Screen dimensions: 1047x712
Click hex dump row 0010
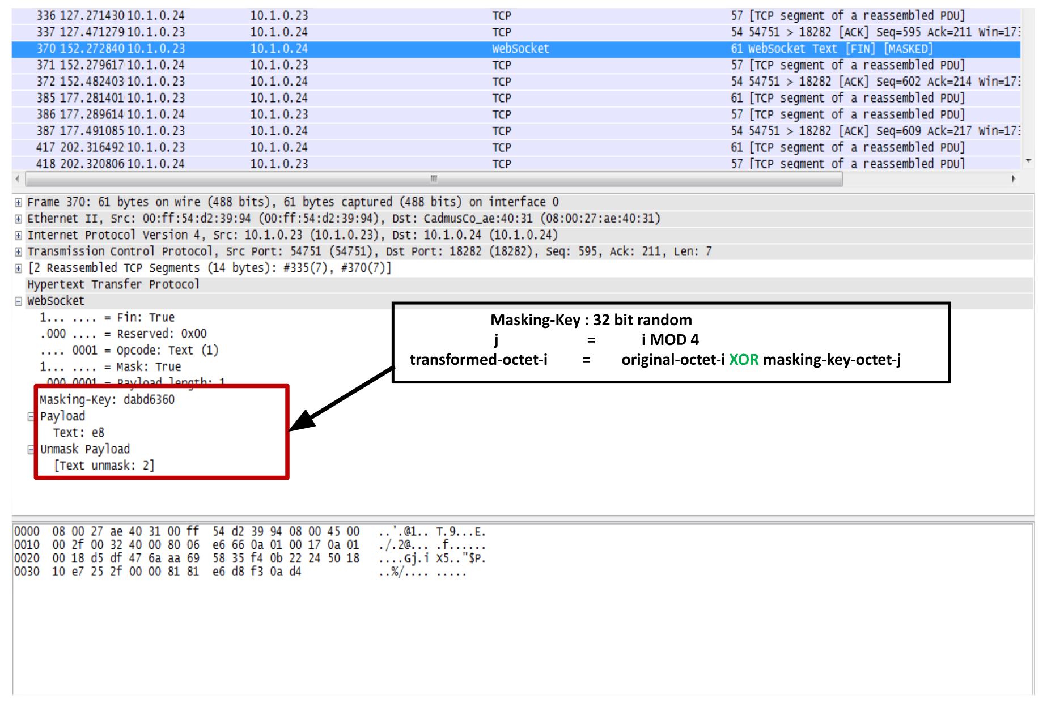tap(250, 545)
